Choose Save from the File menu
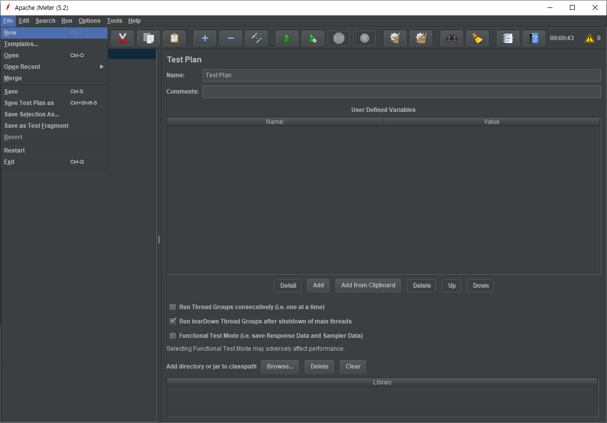This screenshot has height=423, width=607. pyautogui.click(x=54, y=92)
